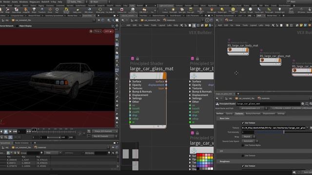Expand Opacity section on large_car_glass_mat node
This screenshot has width=312, height=175.
pyautogui.click(x=130, y=85)
